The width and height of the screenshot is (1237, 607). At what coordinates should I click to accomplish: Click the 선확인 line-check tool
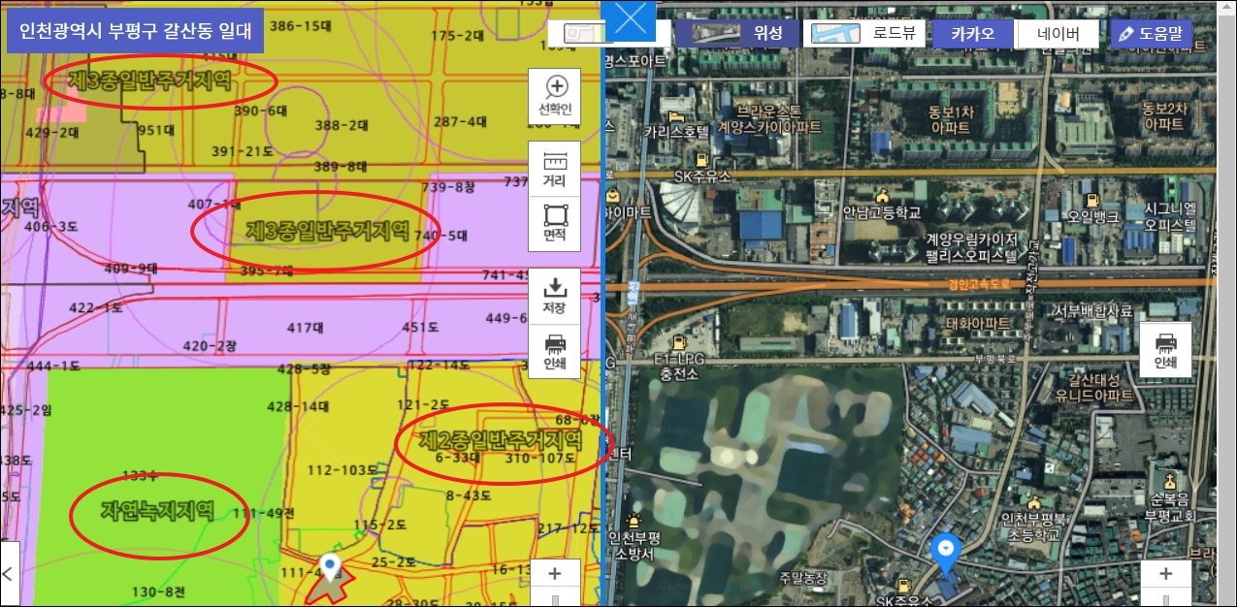point(555,96)
